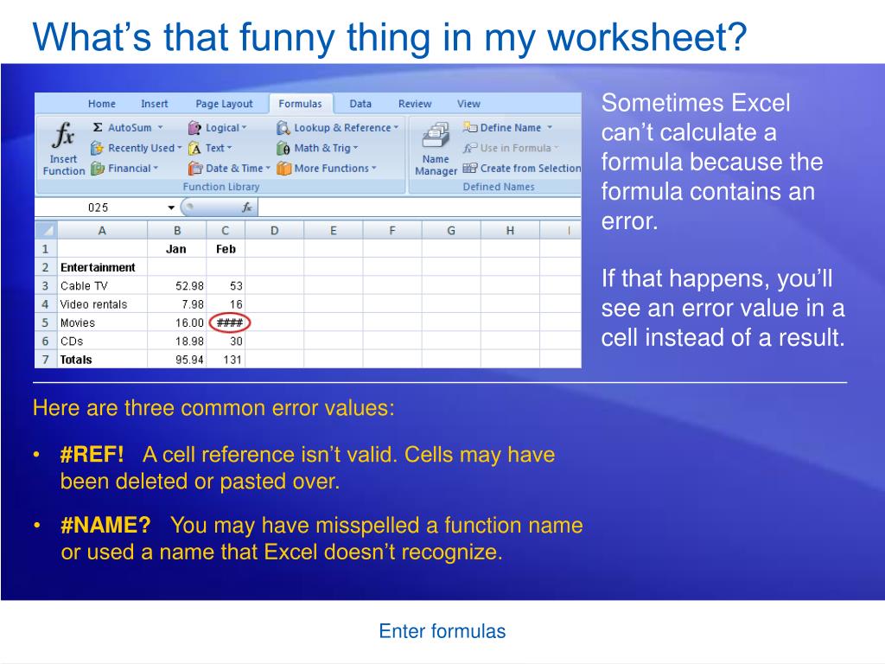885x664 pixels.
Task: Click the Enter formulas footer text
Action: click(442, 630)
